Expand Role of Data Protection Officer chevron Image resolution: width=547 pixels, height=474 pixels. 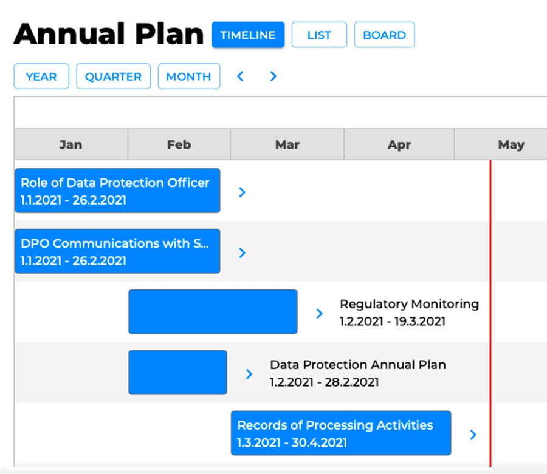242,192
